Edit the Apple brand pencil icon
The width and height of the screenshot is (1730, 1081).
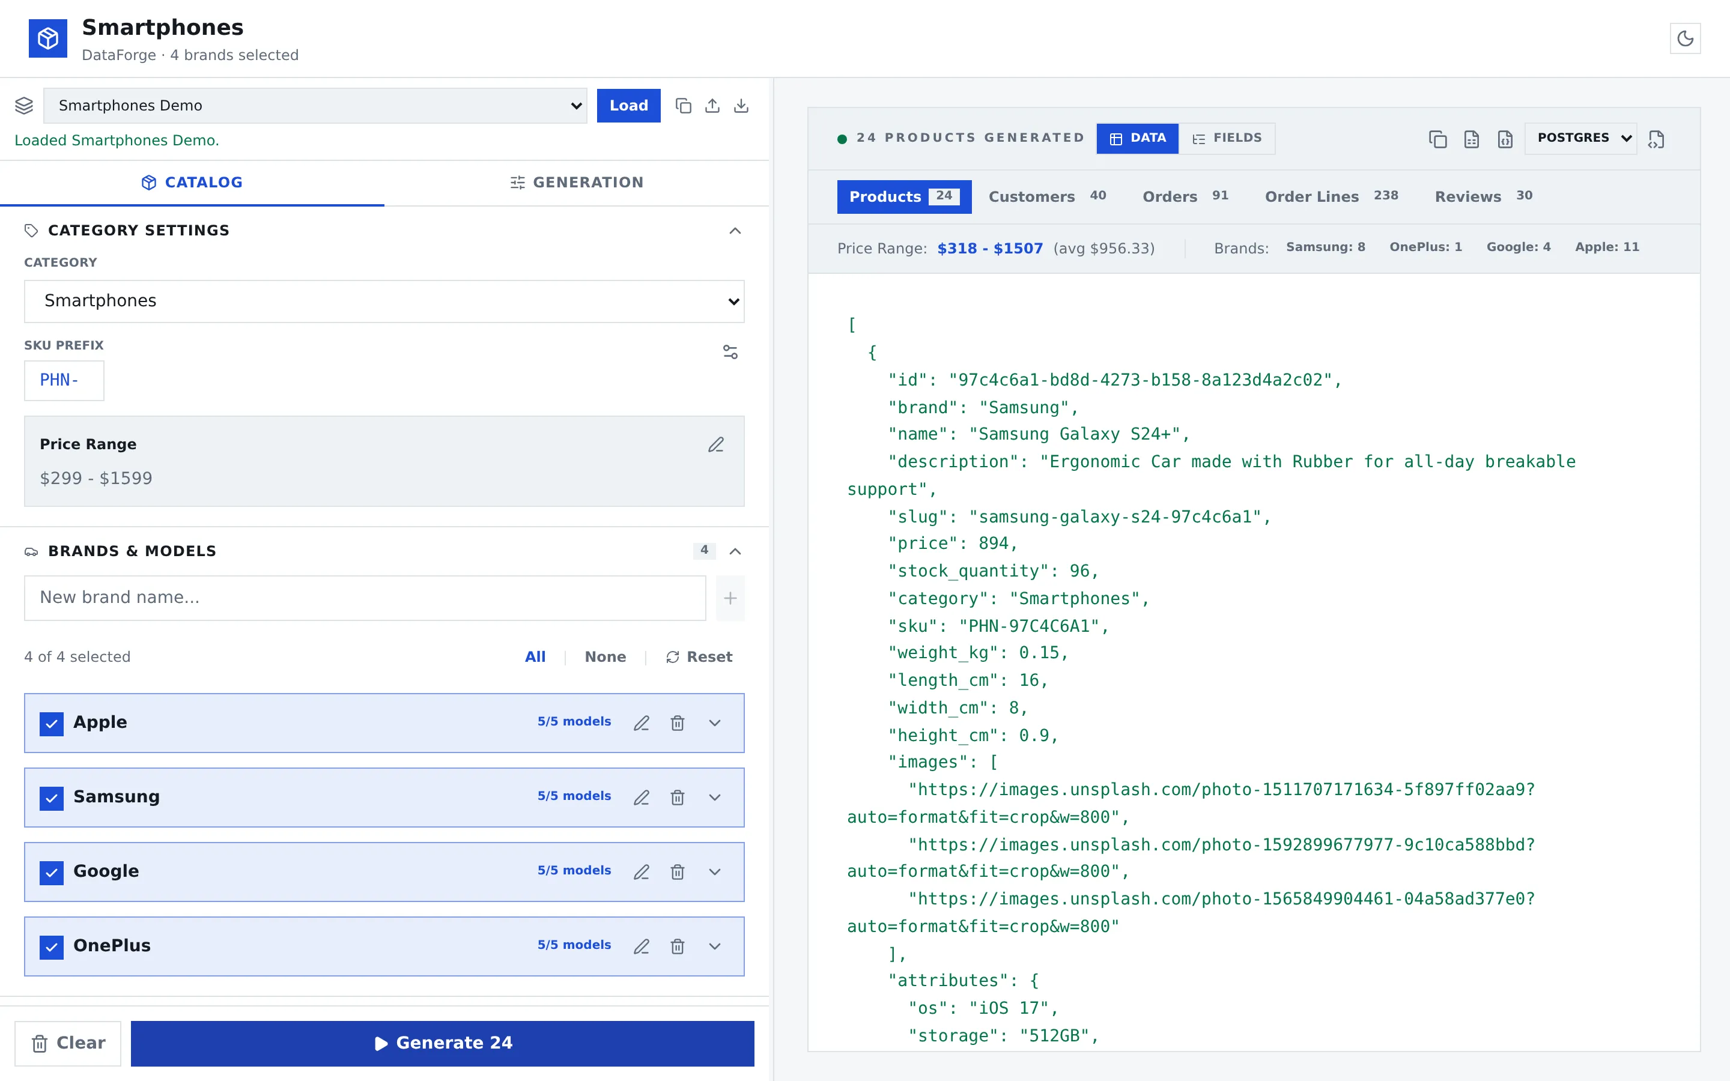642,723
